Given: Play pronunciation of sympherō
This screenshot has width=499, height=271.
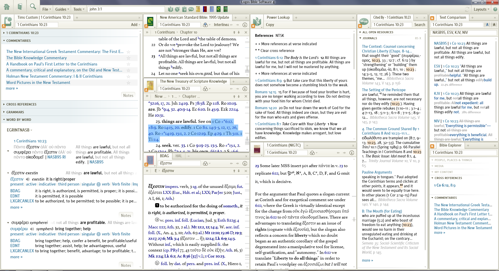Looking at the screenshot, I should point(32,229).
